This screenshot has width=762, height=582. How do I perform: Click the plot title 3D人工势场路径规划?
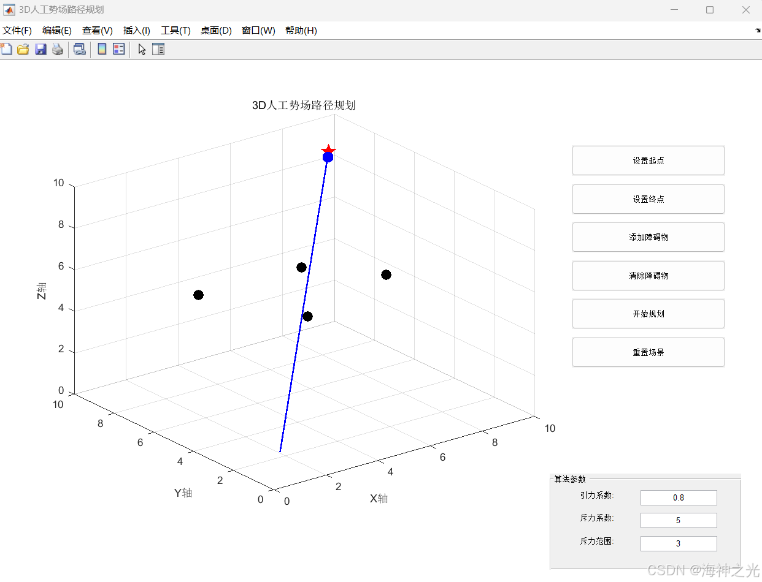pos(304,105)
